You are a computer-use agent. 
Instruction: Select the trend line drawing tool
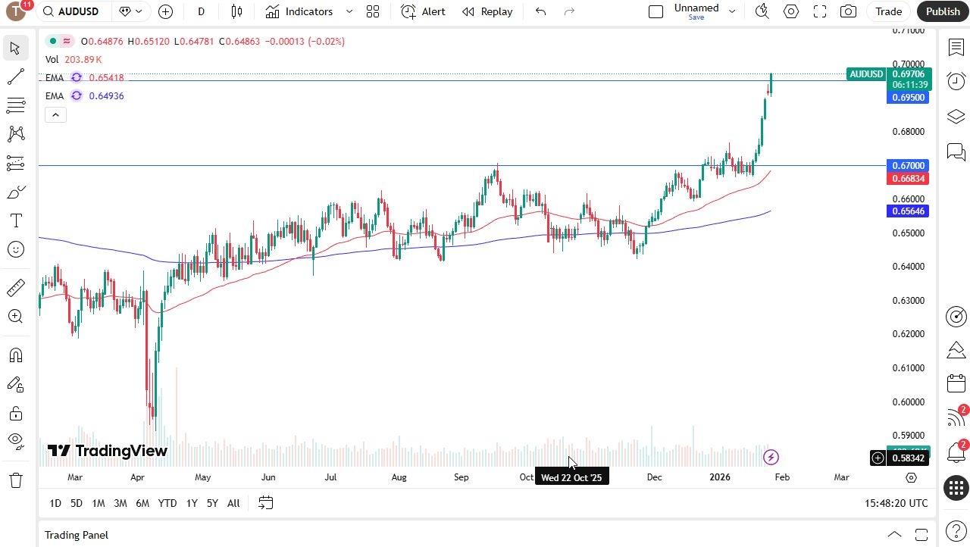(15, 75)
